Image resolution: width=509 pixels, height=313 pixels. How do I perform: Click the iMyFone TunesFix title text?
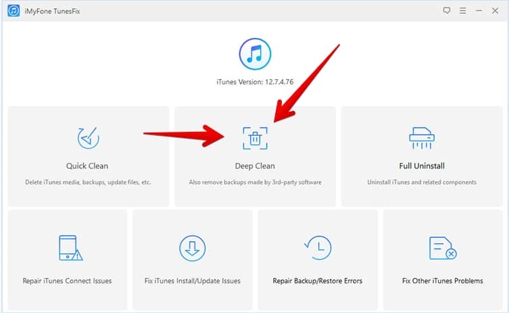point(52,11)
